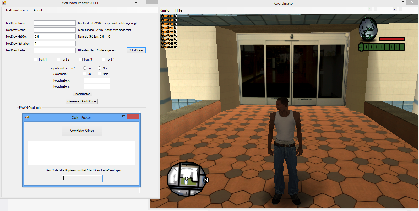This screenshot has width=419, height=211.
Task: Select Ja for Proportional setzen
Action: click(x=85, y=68)
